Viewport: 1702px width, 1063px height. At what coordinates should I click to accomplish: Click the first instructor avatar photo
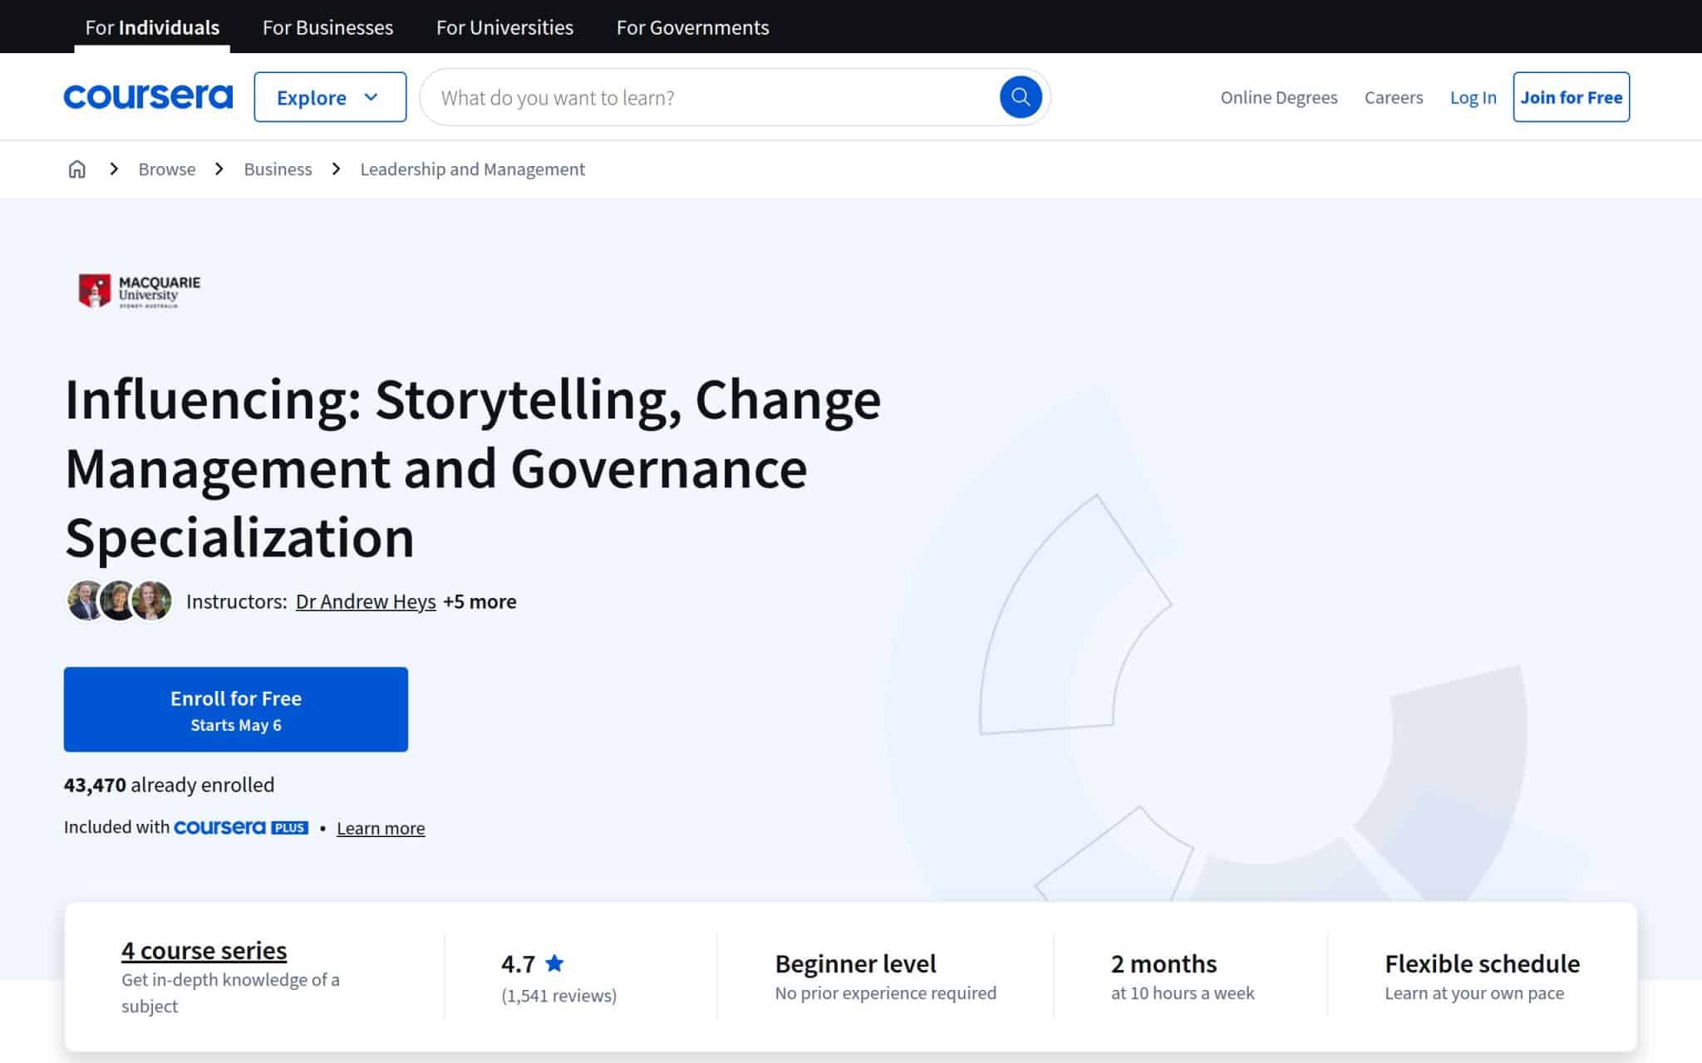click(85, 600)
